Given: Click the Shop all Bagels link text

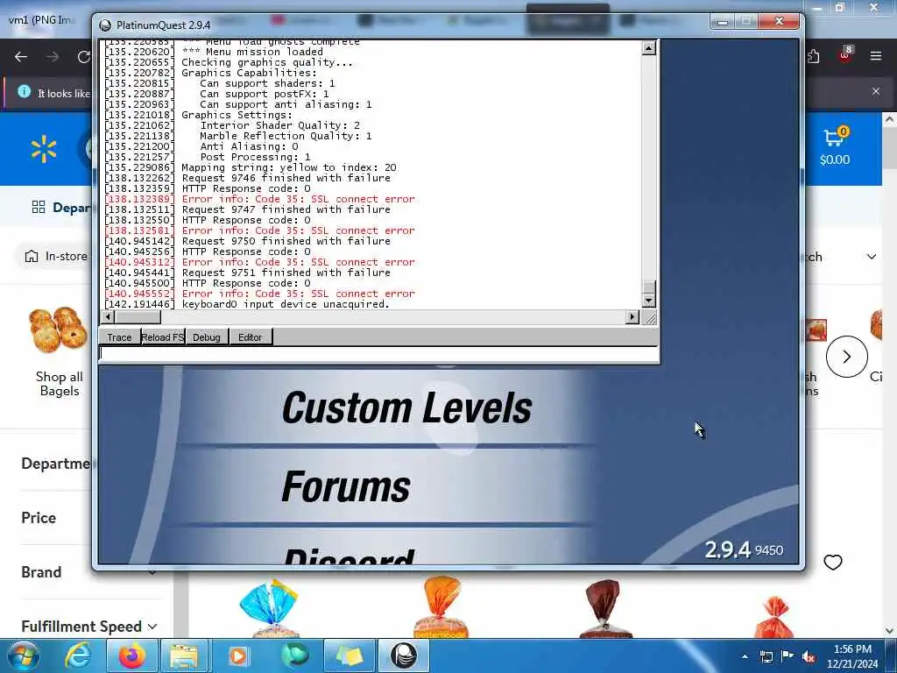Looking at the screenshot, I should [60, 384].
